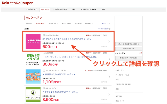Expand XPRICE coupon details with chevron

pos(109,41)
